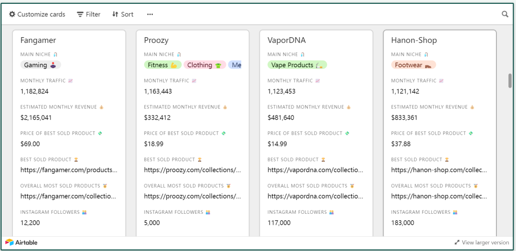Open the Hanon-Shop card title
This screenshot has height=251, width=516.
(x=414, y=40)
